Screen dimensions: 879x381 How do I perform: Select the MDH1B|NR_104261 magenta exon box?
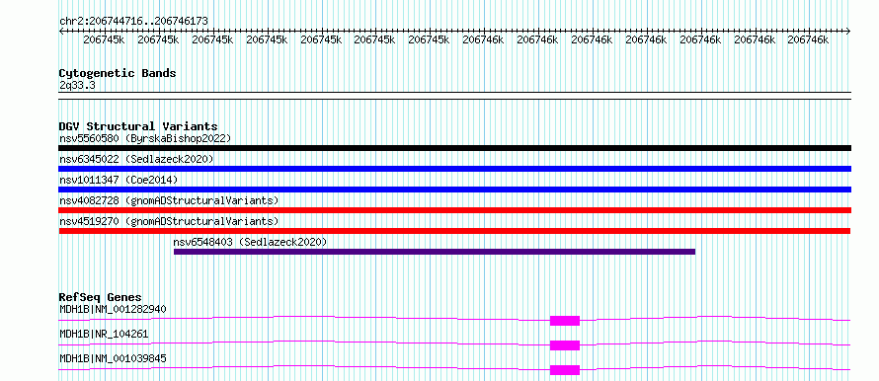565,345
